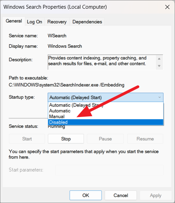Switch to the Dependencies tab

click(x=87, y=22)
